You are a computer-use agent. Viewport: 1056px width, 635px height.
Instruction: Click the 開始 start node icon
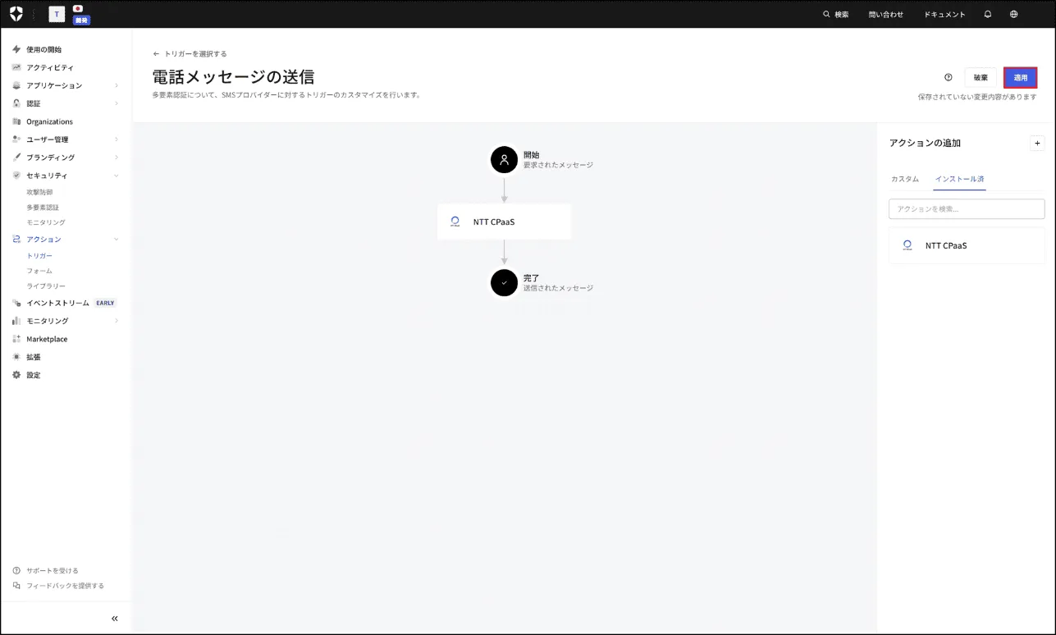click(x=504, y=160)
